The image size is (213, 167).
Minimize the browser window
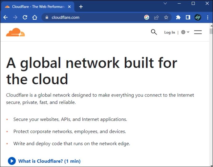pyautogui.click(x=179, y=3)
